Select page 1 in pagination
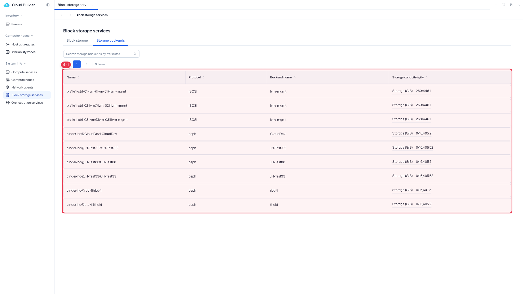This screenshot has height=294, width=523. pos(77,64)
